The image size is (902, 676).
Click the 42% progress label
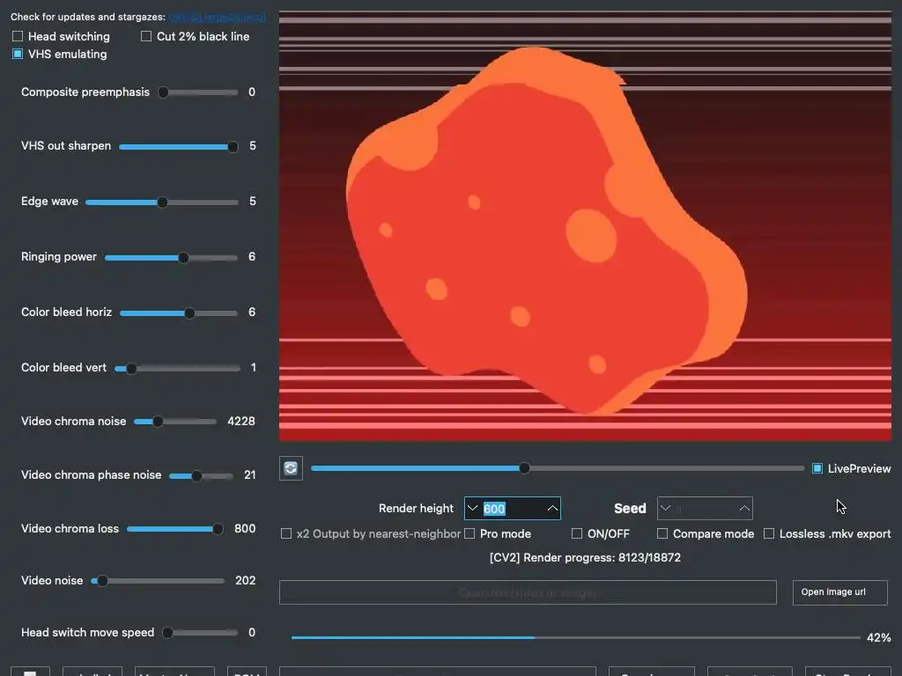point(878,637)
